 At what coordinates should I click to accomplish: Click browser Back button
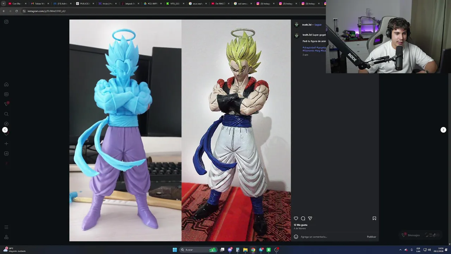pos(4,11)
